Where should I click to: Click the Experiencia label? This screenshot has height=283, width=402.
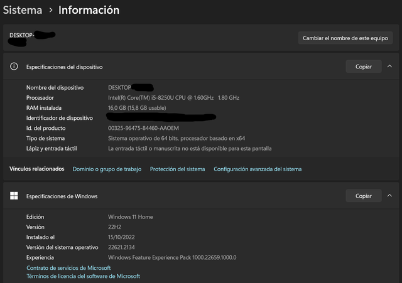tap(40, 258)
